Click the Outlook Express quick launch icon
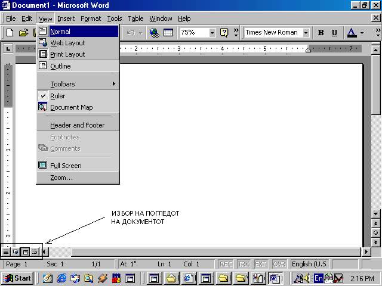 coord(75,278)
